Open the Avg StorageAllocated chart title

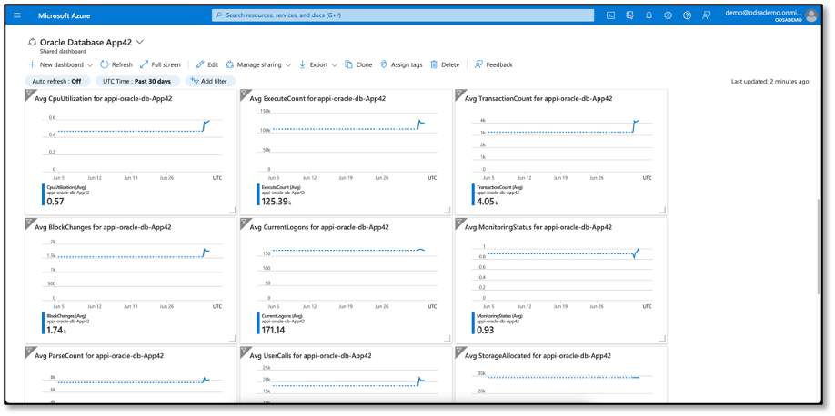point(538,356)
